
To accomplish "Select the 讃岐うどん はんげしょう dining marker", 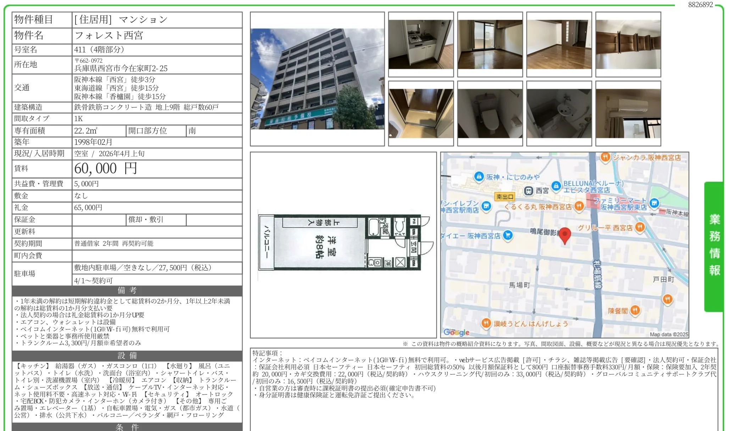I will (486, 323).
